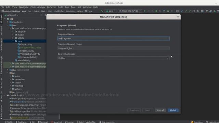Viewport: 219px width, 123px height.
Task: Open the Resource Manager side tool window
Action: [x=1, y=65]
